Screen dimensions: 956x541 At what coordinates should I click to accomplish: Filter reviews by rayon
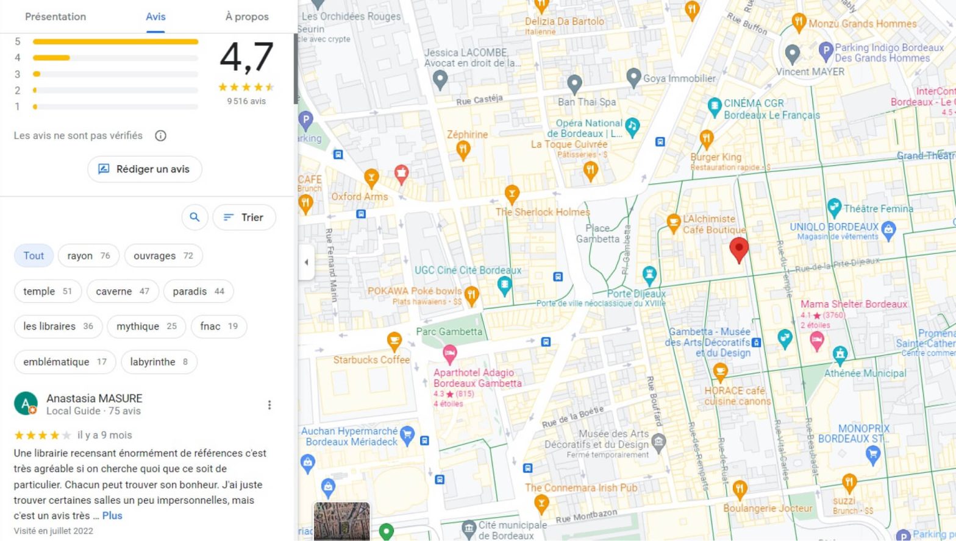(88, 256)
